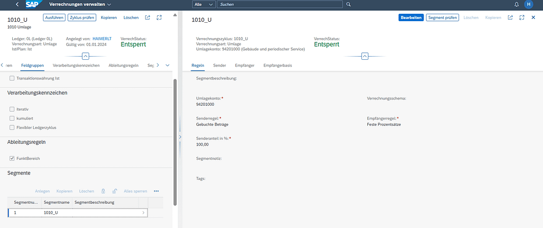Click the lock segment padlock icon

[x=103, y=191]
